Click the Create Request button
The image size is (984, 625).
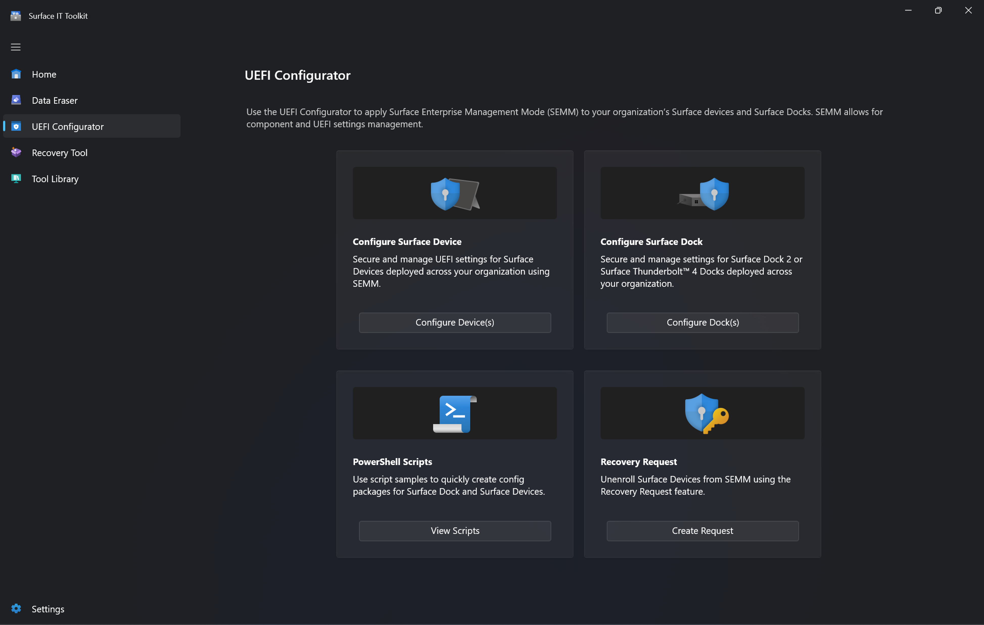(x=702, y=530)
